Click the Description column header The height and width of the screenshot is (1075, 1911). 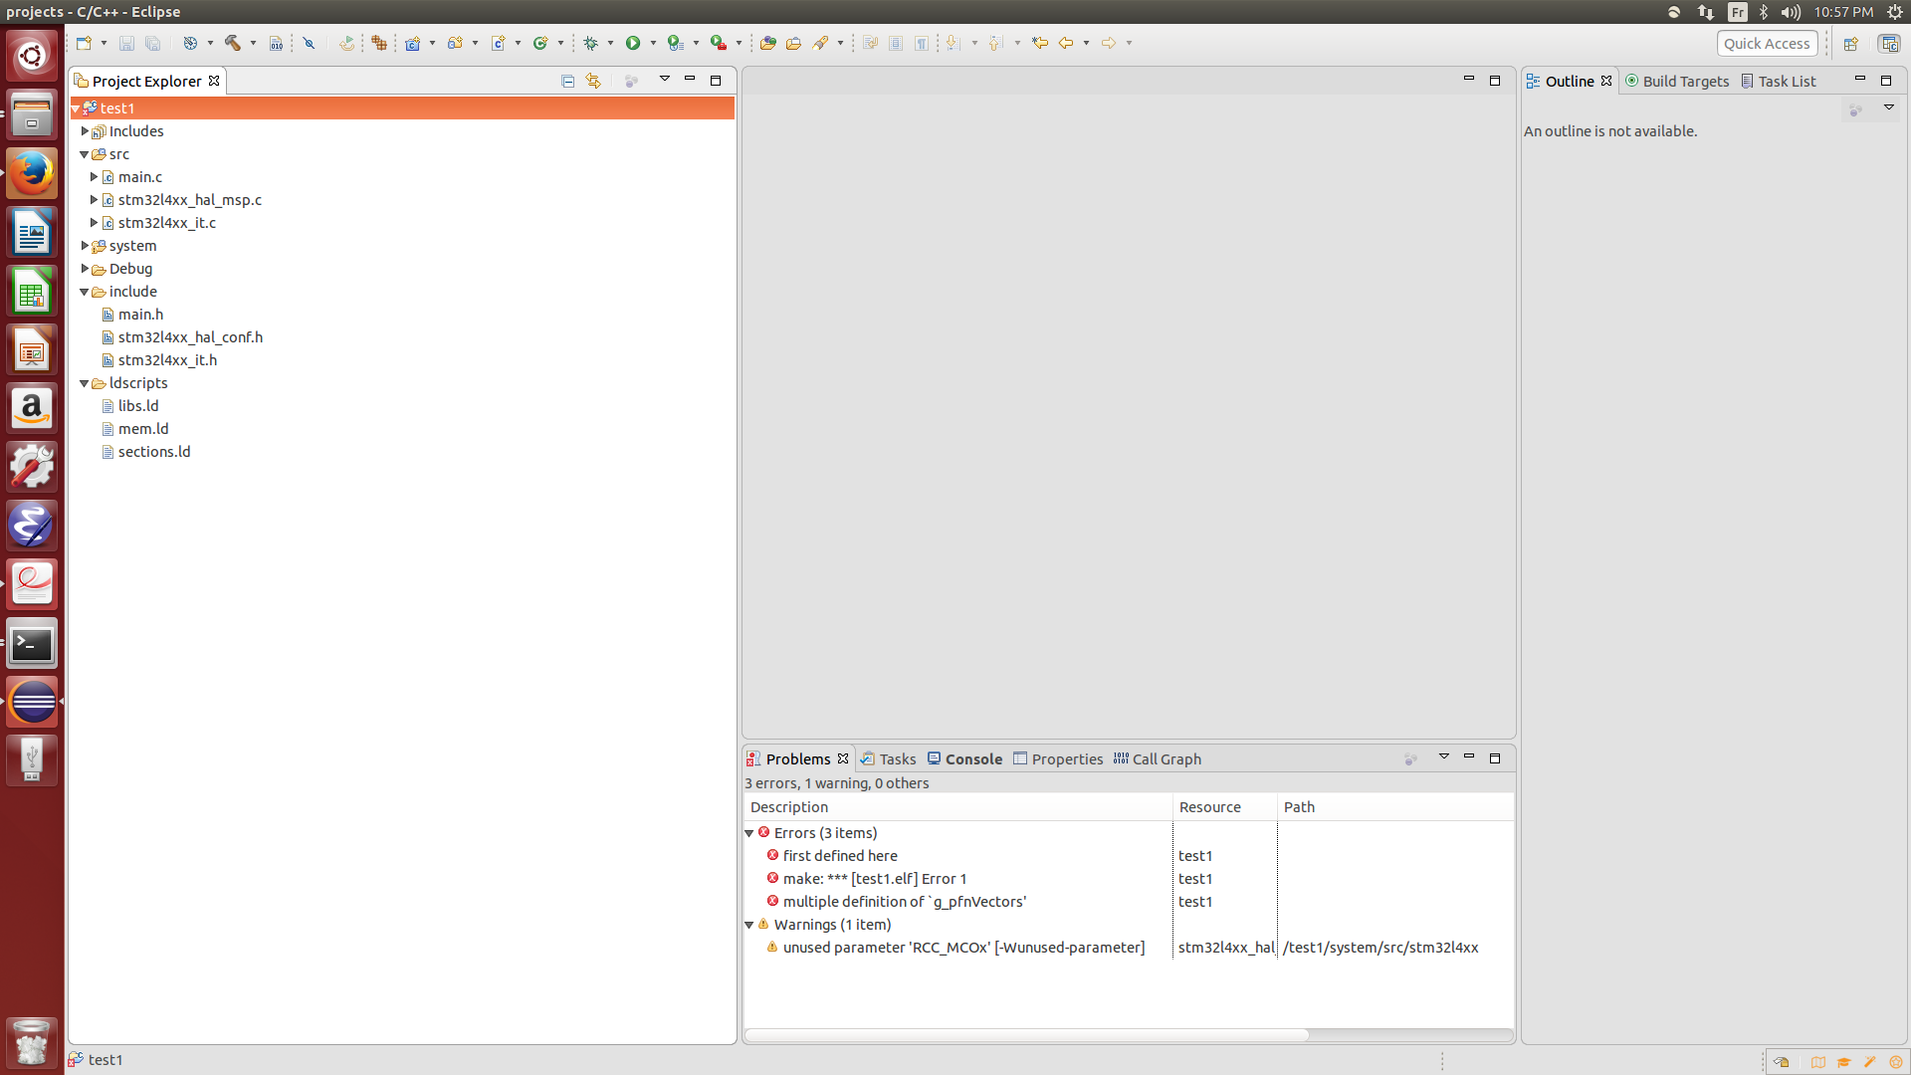pyautogui.click(x=957, y=807)
